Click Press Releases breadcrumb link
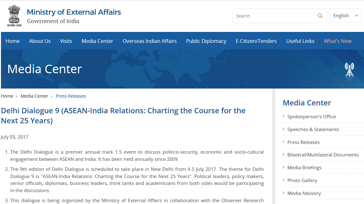Image resolution: width=364 pixels, height=204 pixels. (71, 96)
